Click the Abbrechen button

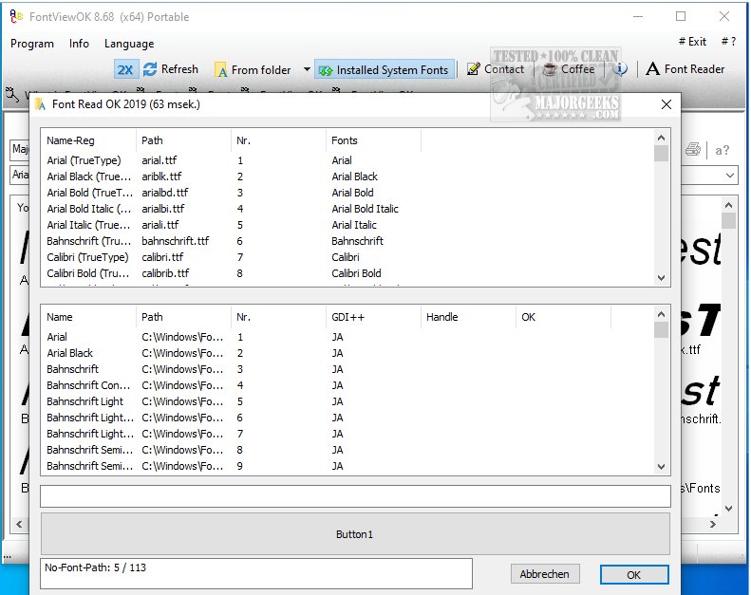[545, 574]
